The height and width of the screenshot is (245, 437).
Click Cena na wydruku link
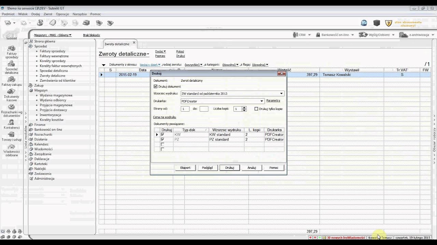(165, 117)
